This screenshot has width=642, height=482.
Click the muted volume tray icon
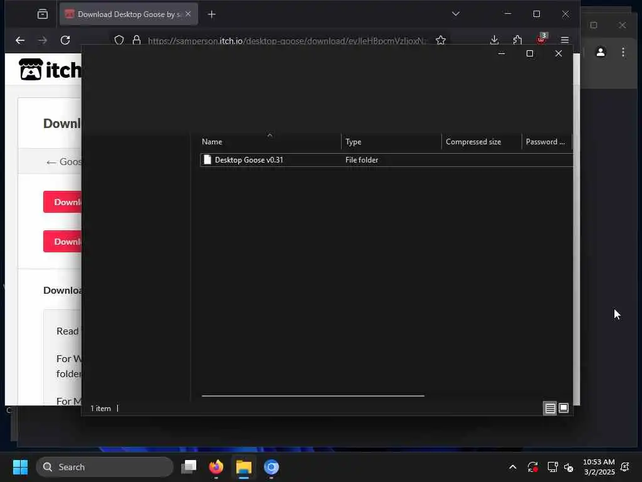569,467
